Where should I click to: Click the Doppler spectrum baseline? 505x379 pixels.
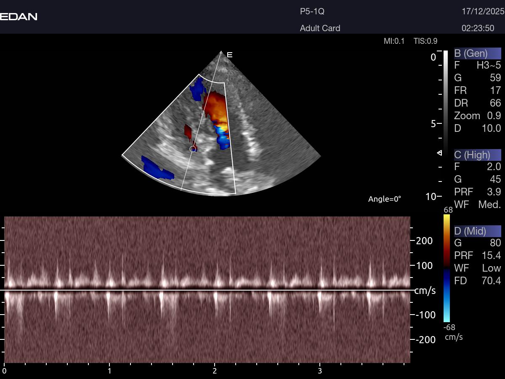click(x=207, y=290)
